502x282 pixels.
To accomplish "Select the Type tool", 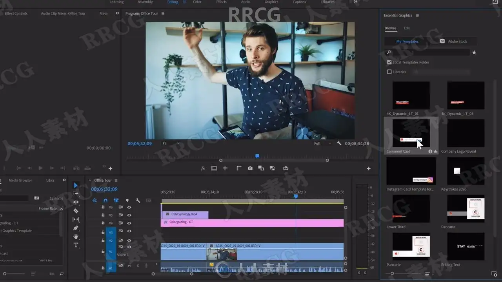I will [76, 245].
